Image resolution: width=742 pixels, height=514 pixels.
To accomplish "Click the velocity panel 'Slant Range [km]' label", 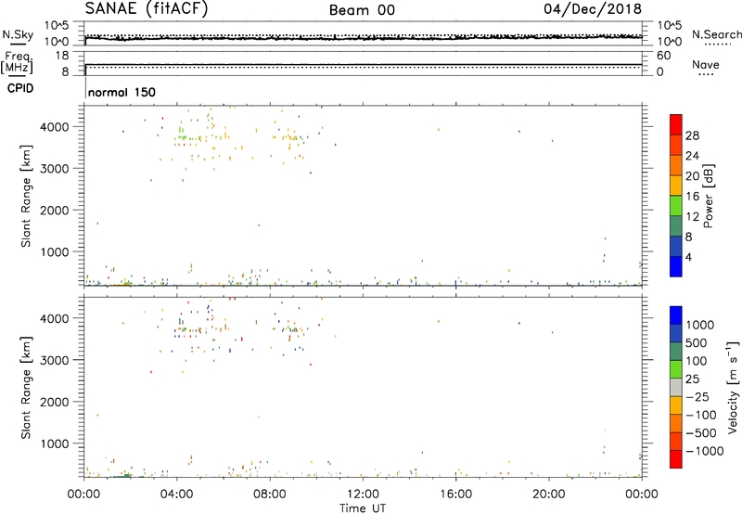I will (26, 388).
